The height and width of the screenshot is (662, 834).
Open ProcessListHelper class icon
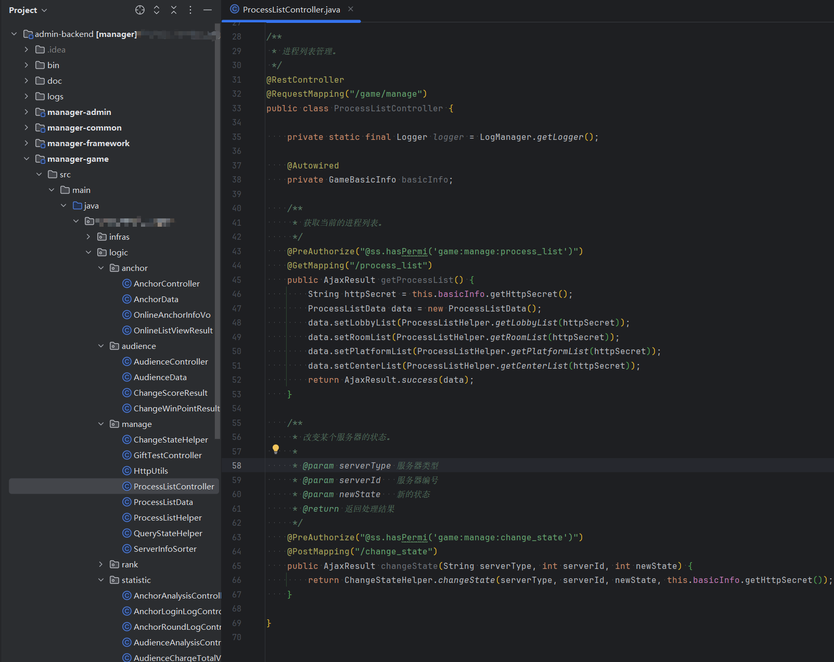pos(127,517)
